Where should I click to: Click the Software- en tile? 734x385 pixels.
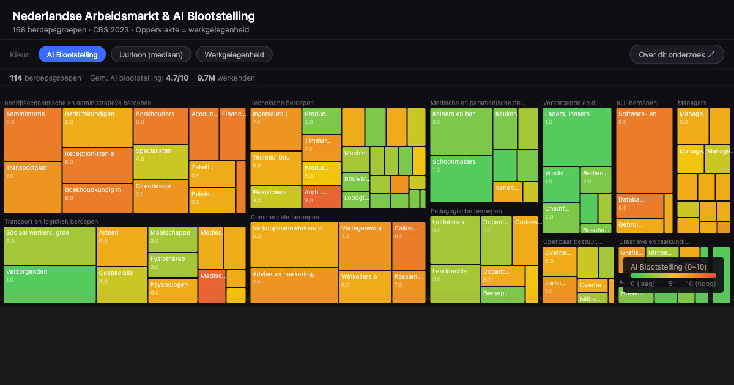pyautogui.click(x=643, y=150)
